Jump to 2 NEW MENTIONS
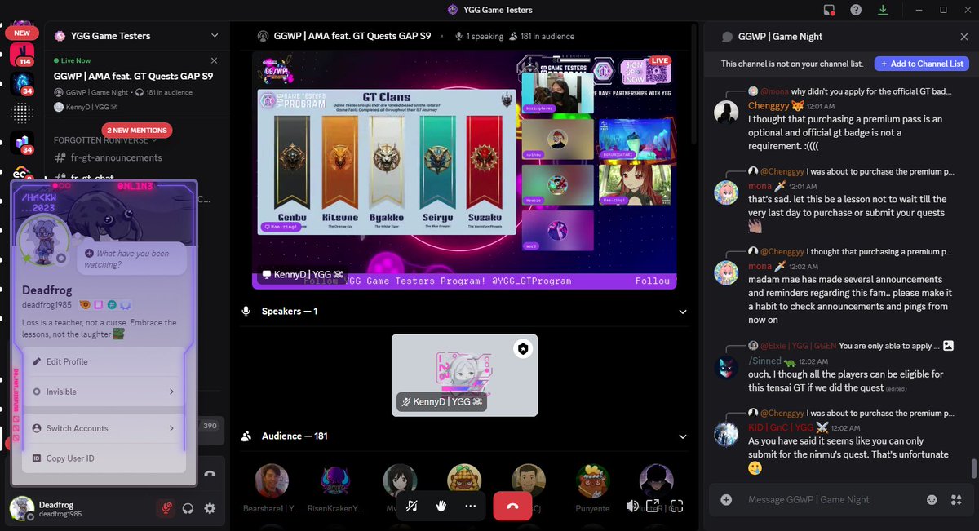The width and height of the screenshot is (979, 531). [137, 130]
